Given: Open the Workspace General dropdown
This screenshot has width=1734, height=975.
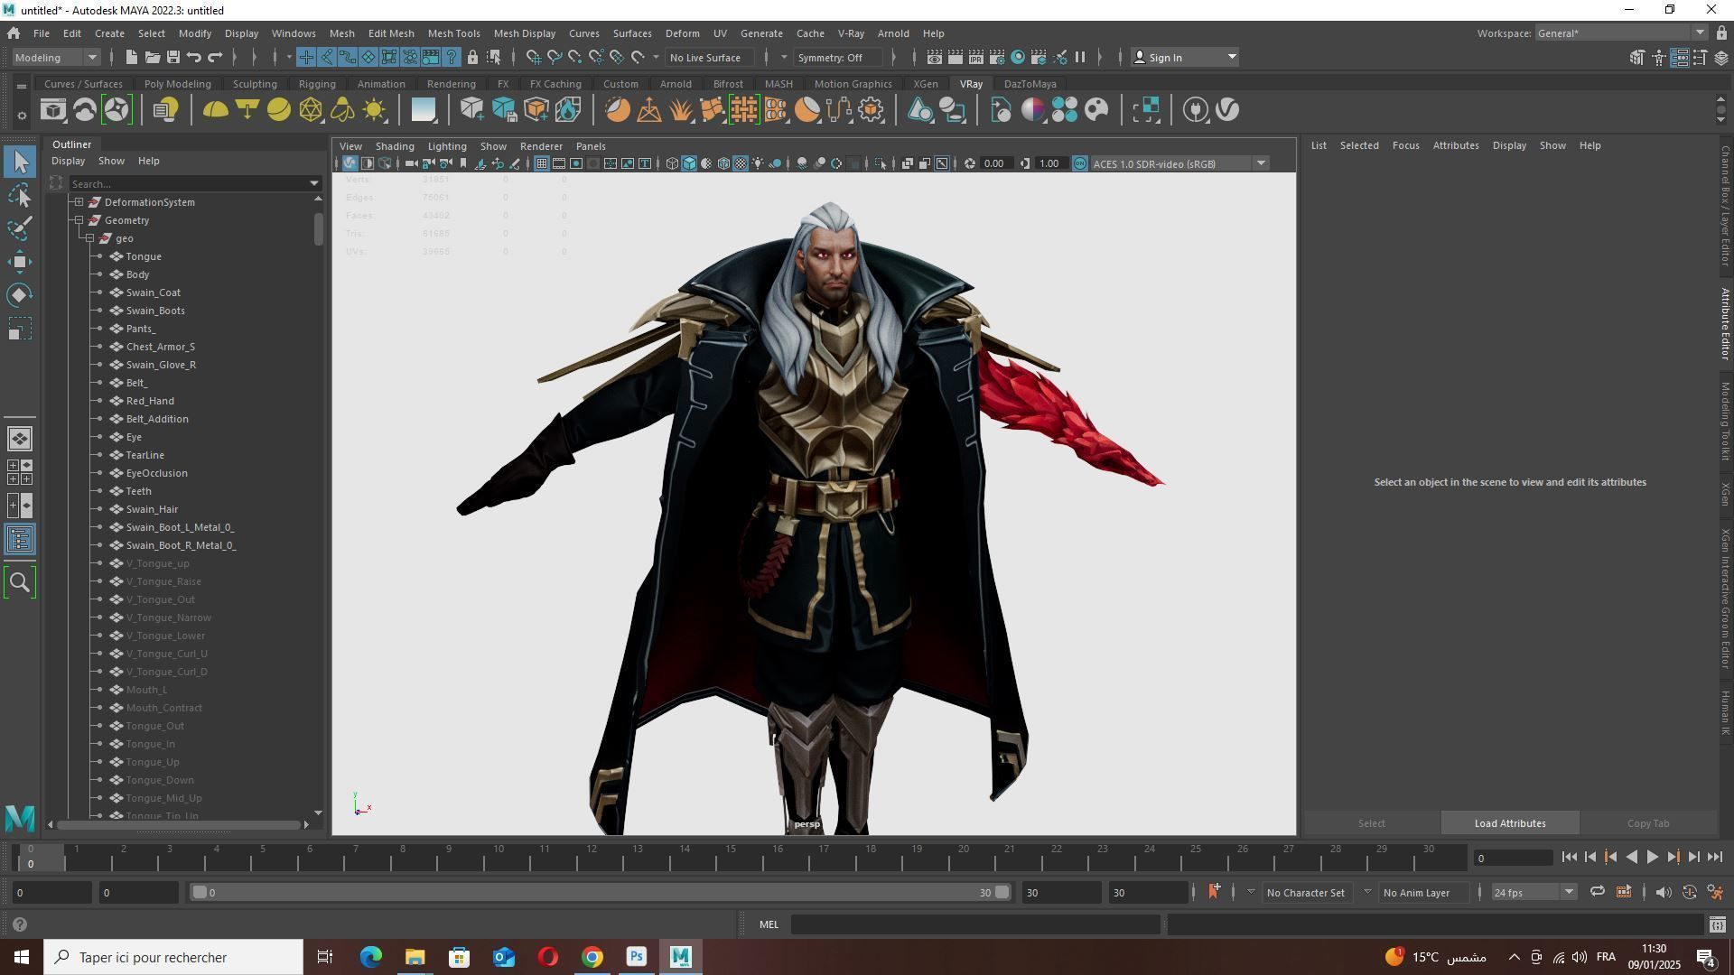Looking at the screenshot, I should tap(1621, 33).
